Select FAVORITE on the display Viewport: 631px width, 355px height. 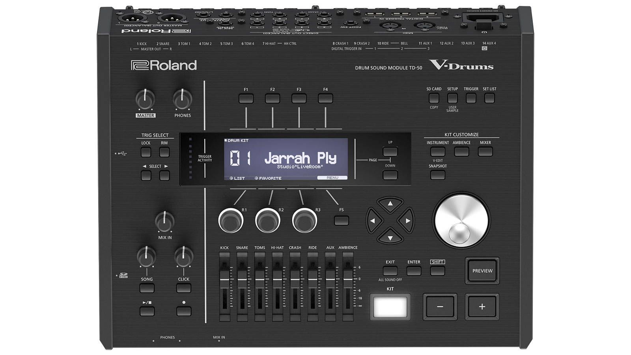coord(268,178)
